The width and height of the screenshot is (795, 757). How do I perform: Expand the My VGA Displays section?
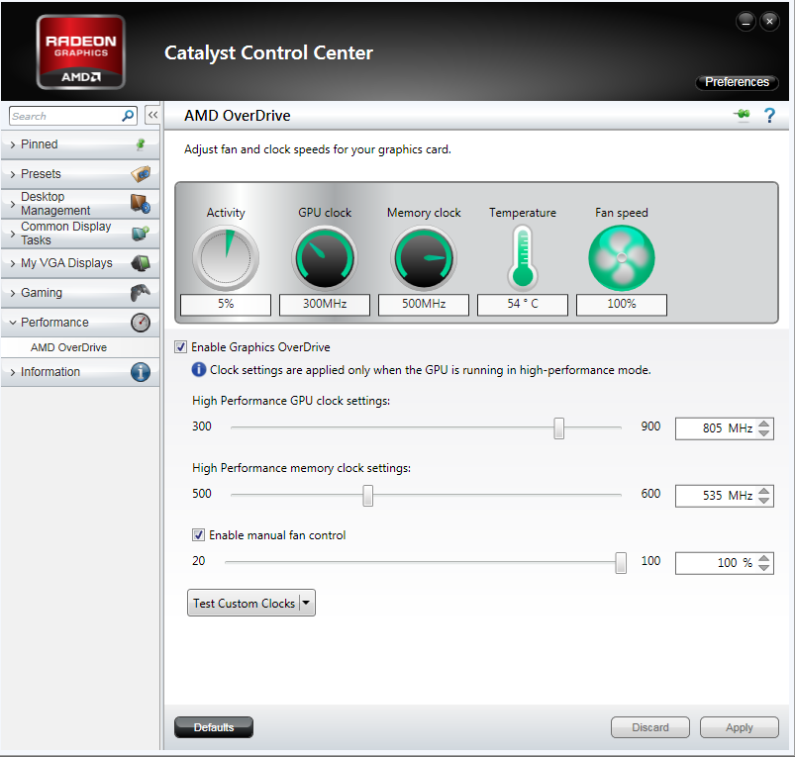click(13, 263)
